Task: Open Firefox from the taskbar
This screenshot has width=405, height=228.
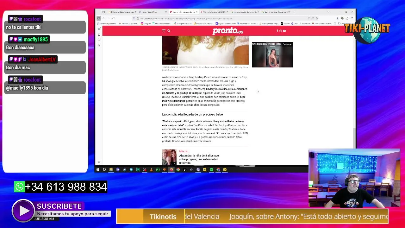Action: [171, 170]
